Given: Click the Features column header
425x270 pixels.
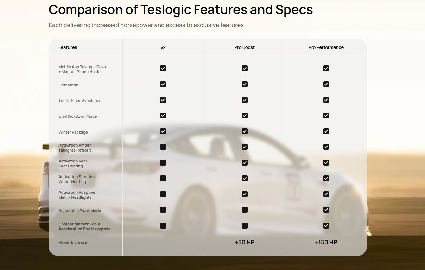Looking at the screenshot, I should tap(68, 47).
